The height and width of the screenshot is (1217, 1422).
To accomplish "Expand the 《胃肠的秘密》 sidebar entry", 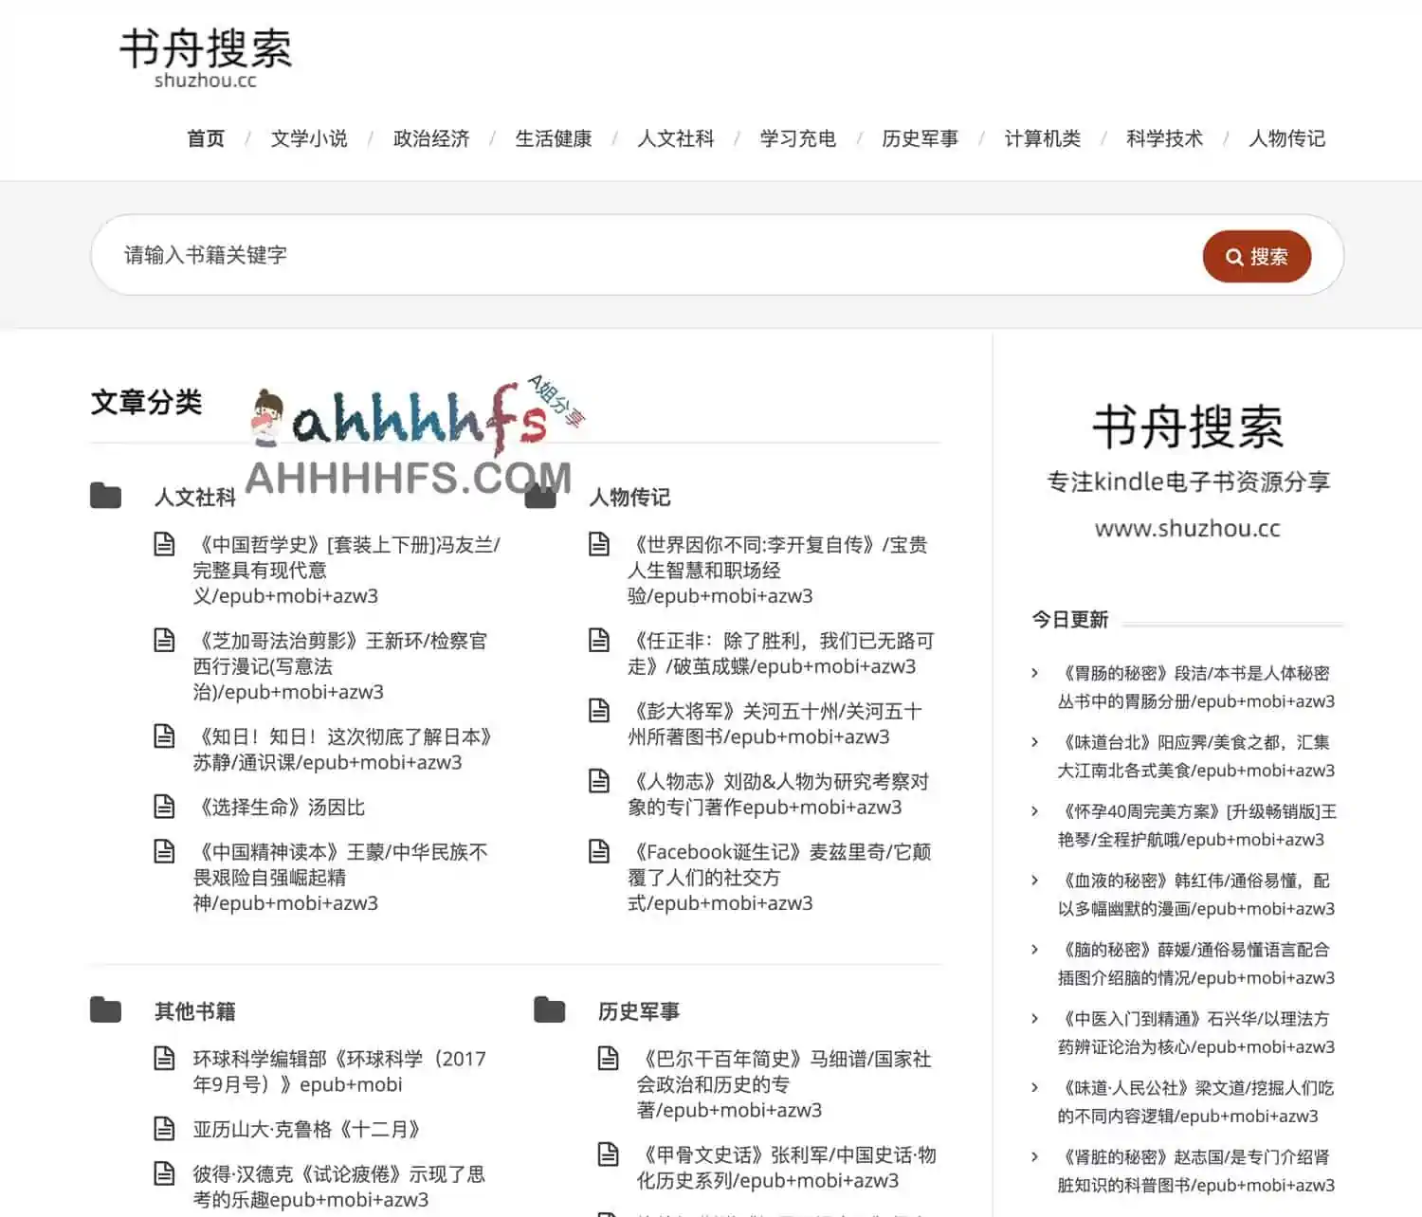I will 1034,673.
